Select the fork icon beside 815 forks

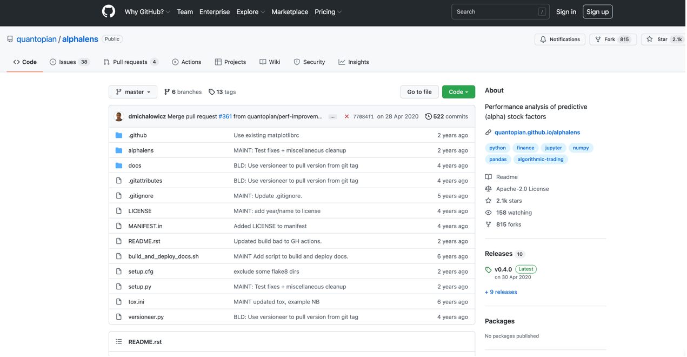click(488, 224)
